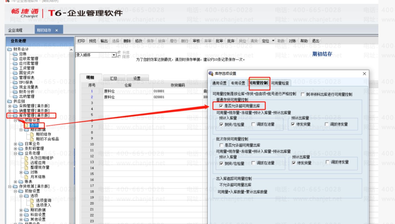Expand the 条形码管理 tree node

[15, 148]
